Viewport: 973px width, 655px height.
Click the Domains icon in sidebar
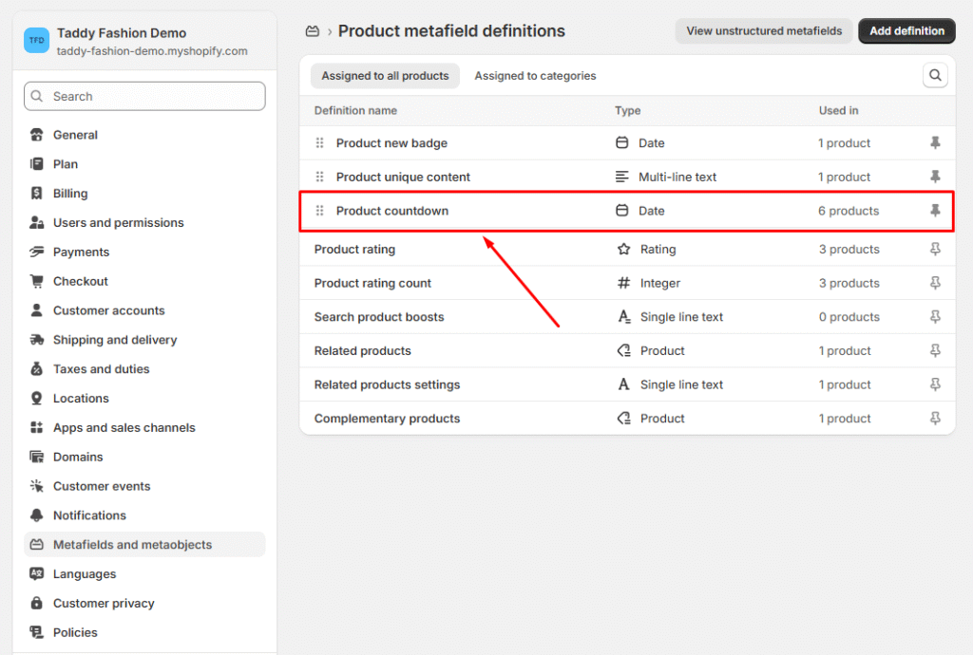pos(37,457)
